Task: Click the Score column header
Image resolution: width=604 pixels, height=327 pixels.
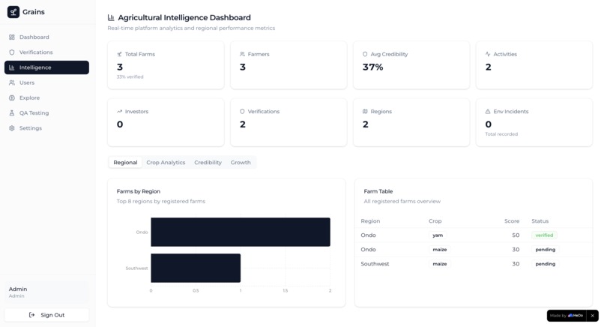Action: pyautogui.click(x=512, y=221)
